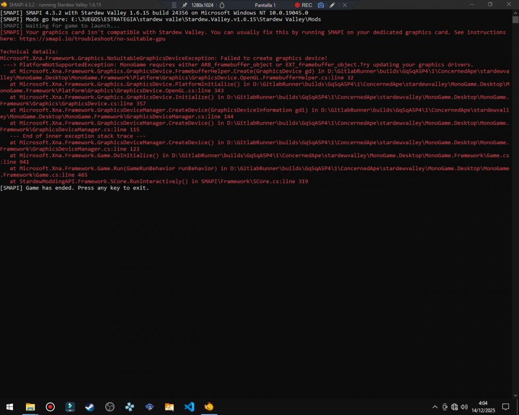The height and width of the screenshot is (415, 519).
Task: Open File Explorer from the taskbar
Action: 30,407
